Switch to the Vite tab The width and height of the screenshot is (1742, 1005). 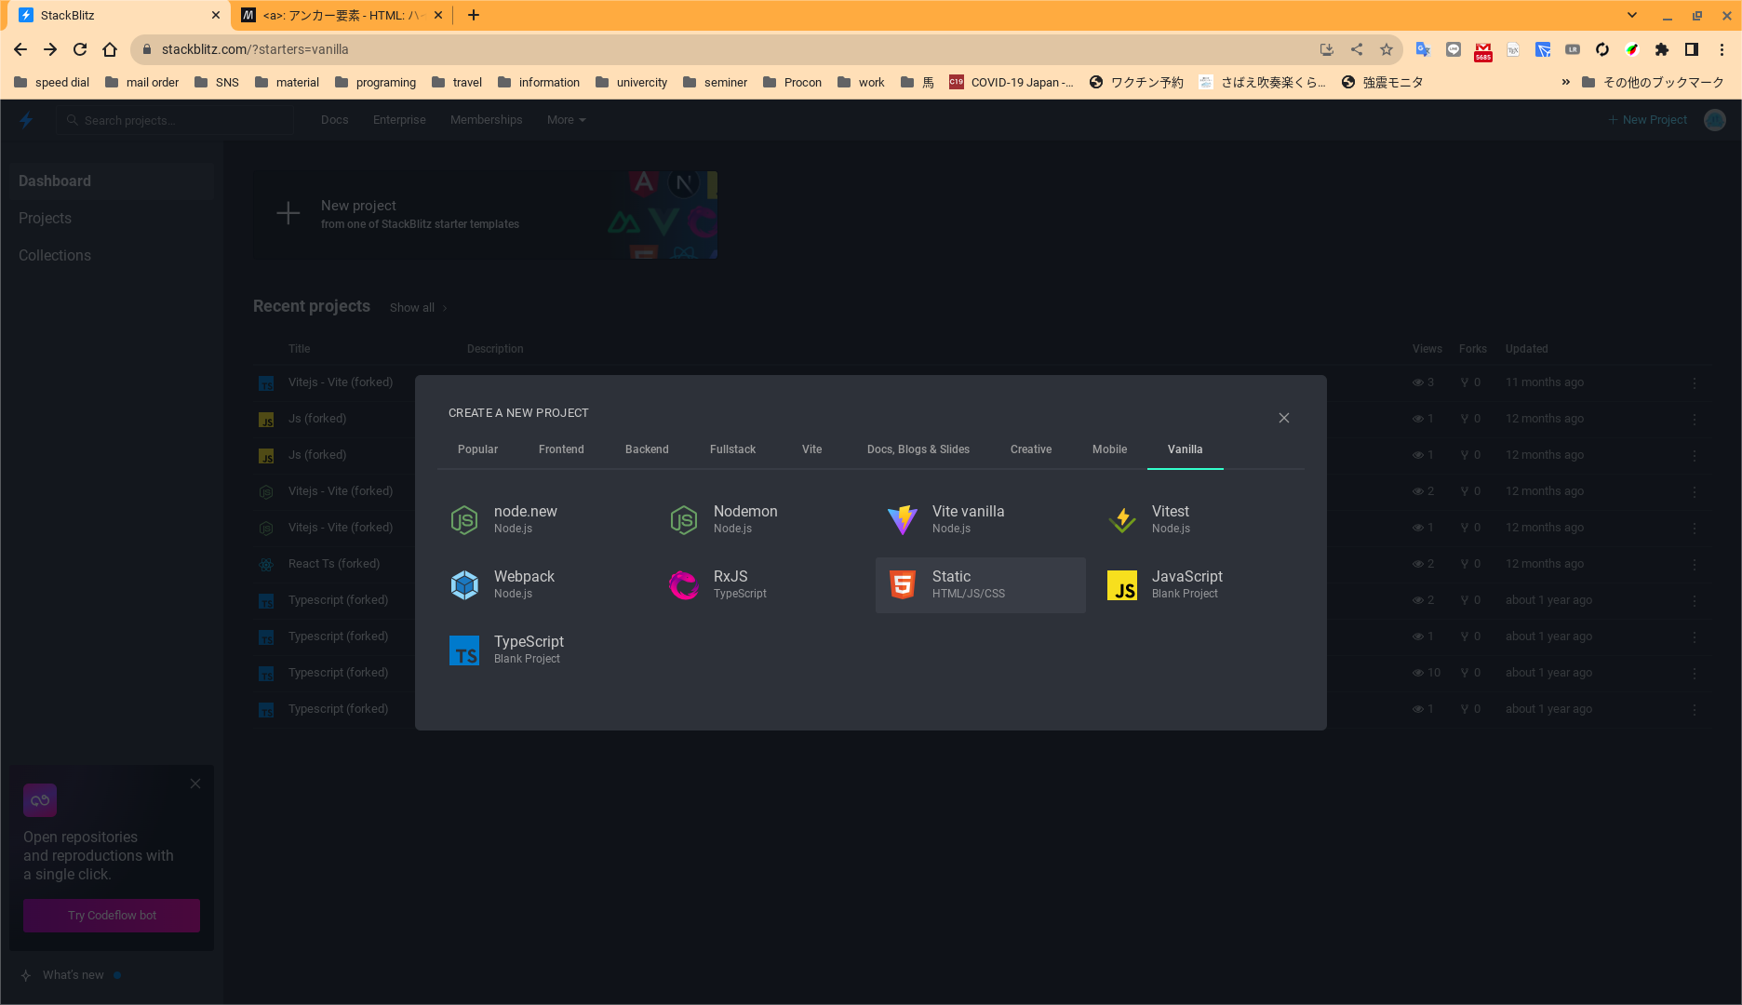(x=811, y=449)
